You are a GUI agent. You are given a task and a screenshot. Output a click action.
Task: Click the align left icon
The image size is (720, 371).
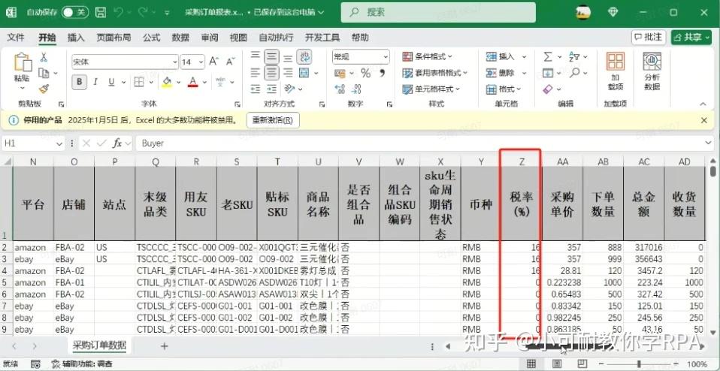point(256,72)
